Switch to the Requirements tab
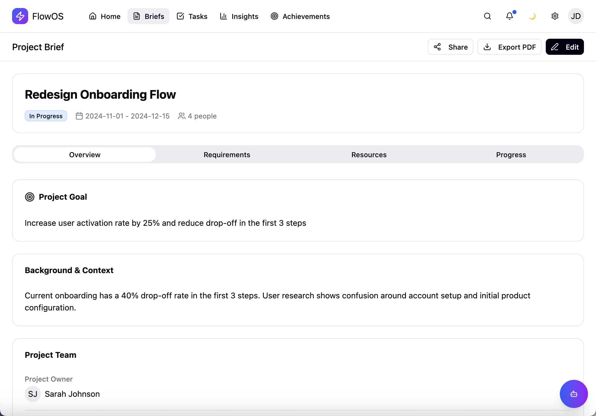This screenshot has height=416, width=596. pyautogui.click(x=227, y=155)
